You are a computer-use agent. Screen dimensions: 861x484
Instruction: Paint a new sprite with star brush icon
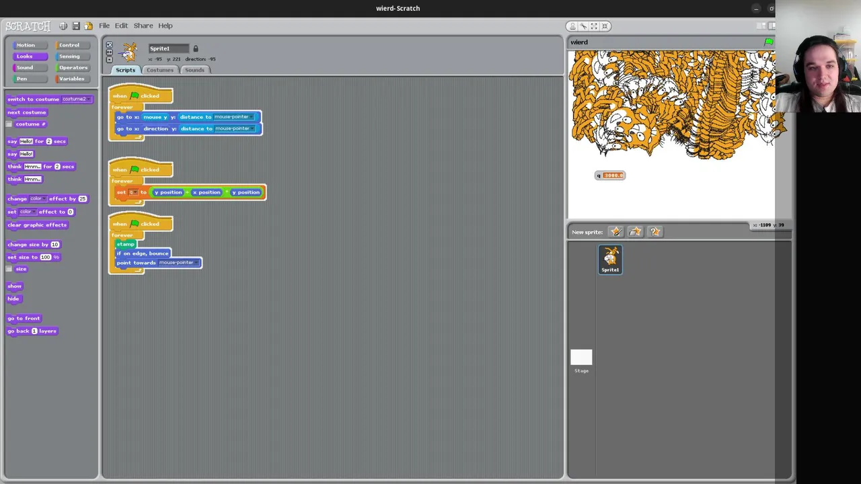click(x=616, y=232)
